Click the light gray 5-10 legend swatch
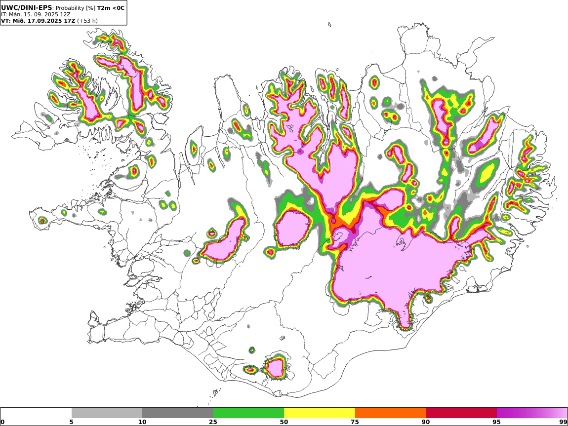Screen dimensions: 568x426 pos(107,413)
